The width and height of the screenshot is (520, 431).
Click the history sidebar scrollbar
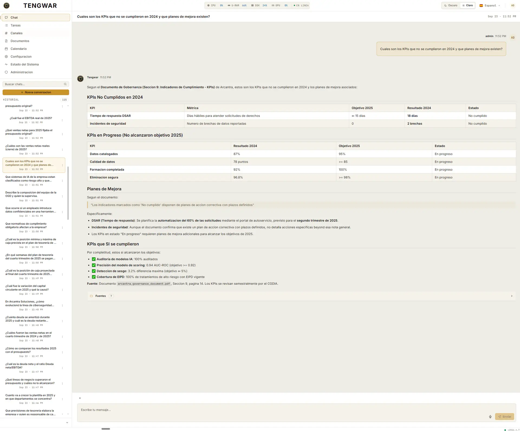[68, 193]
